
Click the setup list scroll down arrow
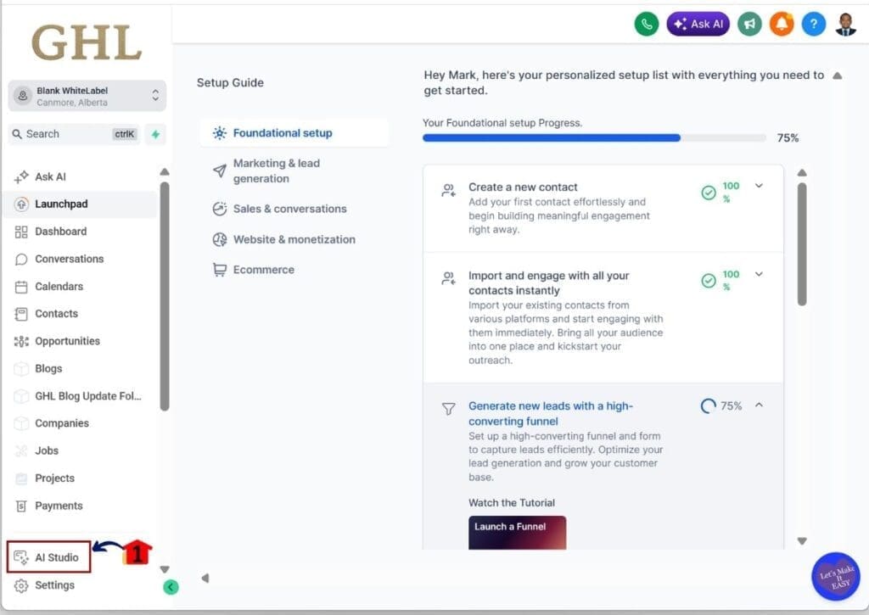[x=802, y=541]
